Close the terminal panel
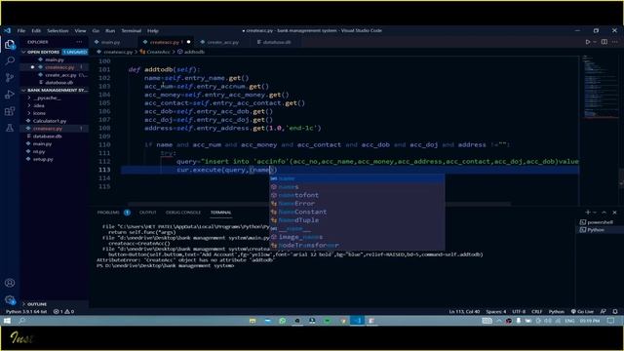This screenshot has width=624, height=351. [614, 213]
